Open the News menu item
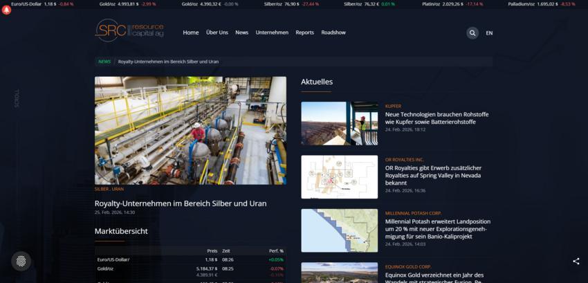The width and height of the screenshot is (588, 283). click(242, 33)
